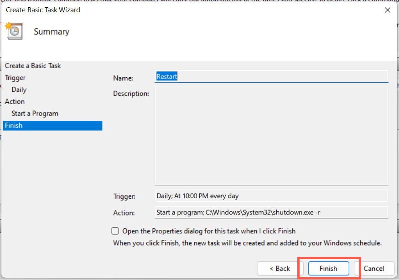This screenshot has width=399, height=280.
Task: Close the Create Basic Task Wizard window
Action: (387, 10)
